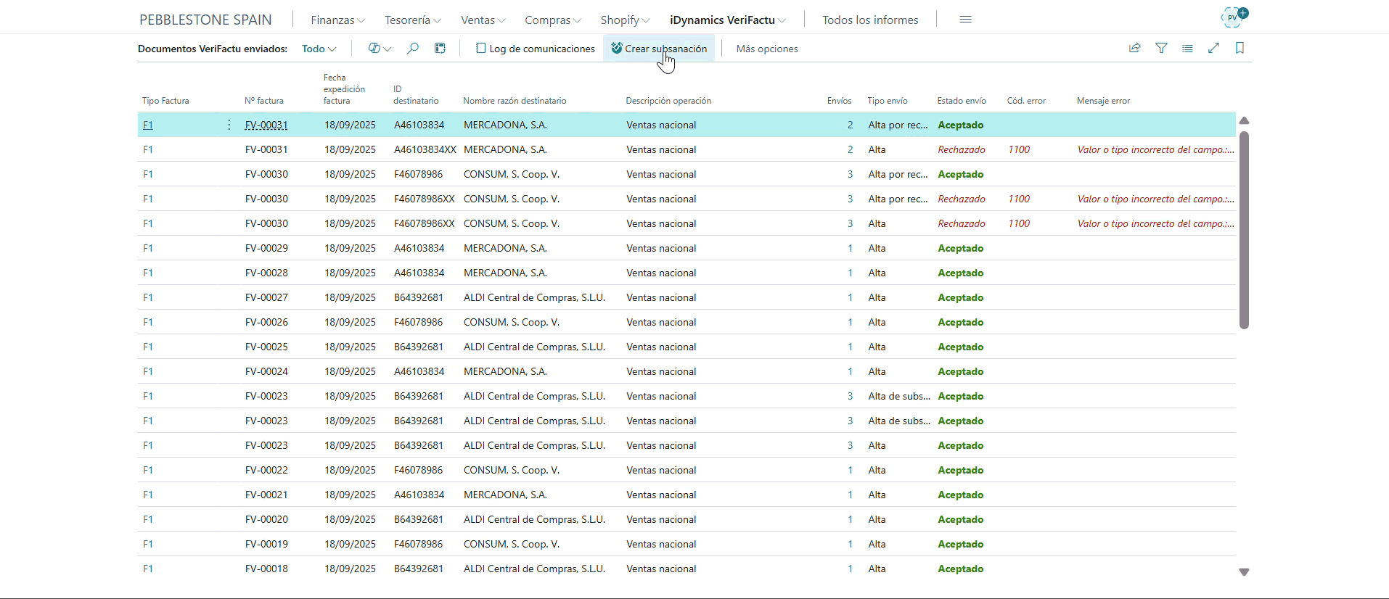Screen dimensions: 1389x599
Task: Bookmark this page with the bookmark icon
Action: tap(1240, 49)
